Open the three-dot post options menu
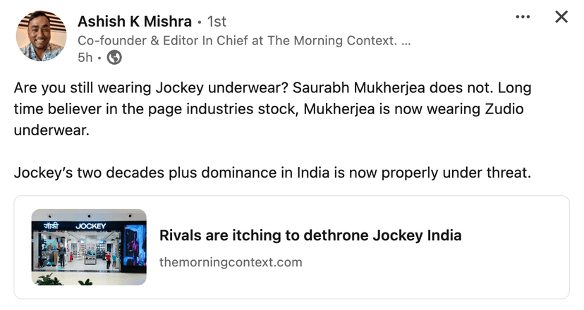Image resolution: width=584 pixels, height=310 pixels. (x=523, y=17)
